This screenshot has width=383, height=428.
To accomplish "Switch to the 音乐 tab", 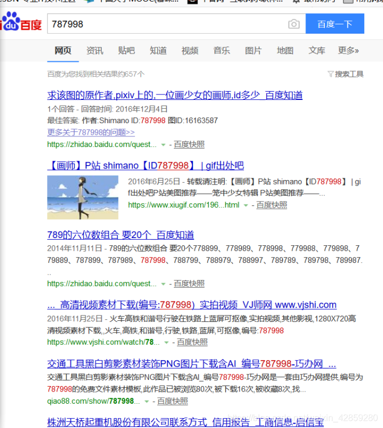I will click(x=221, y=50).
